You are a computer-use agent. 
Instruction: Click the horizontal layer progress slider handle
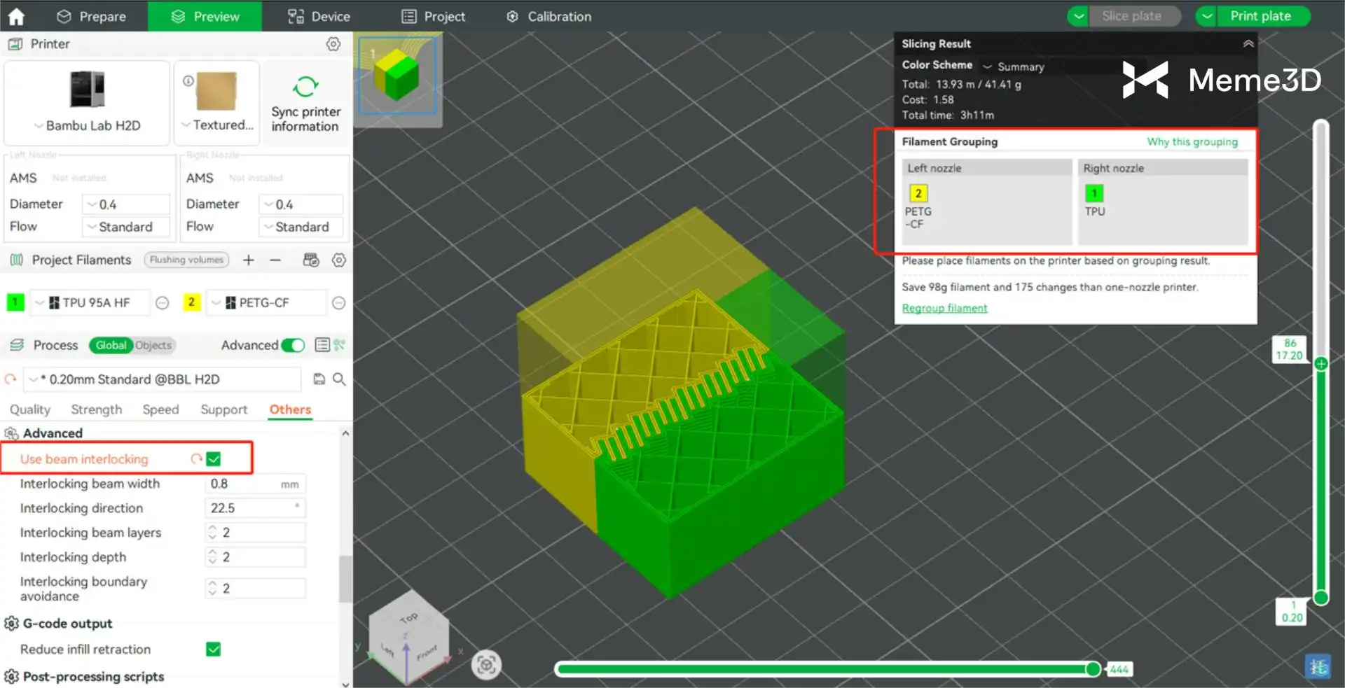[x=1092, y=669]
